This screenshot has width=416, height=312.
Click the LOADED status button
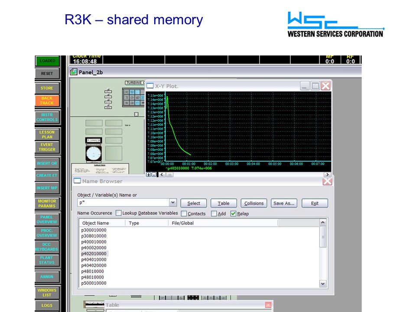pyautogui.click(x=47, y=61)
